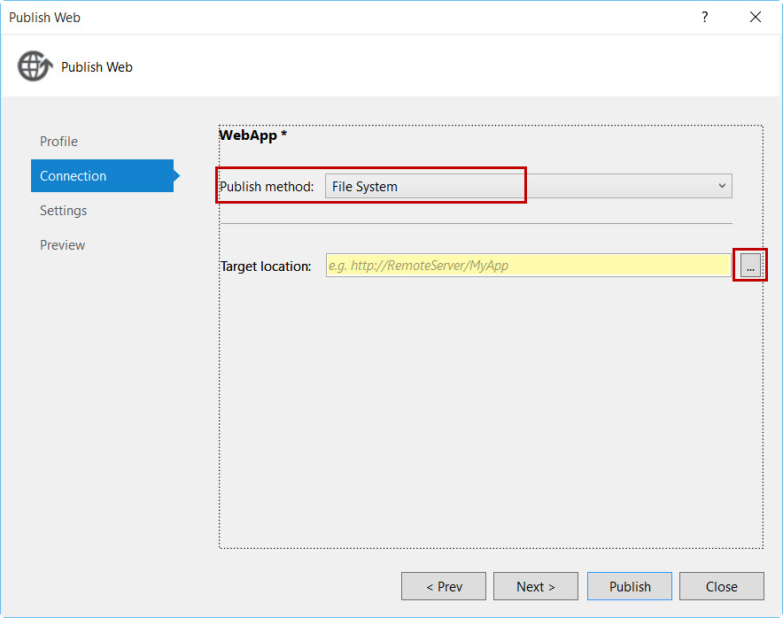Click the globe Publish Web icon

[x=35, y=66]
